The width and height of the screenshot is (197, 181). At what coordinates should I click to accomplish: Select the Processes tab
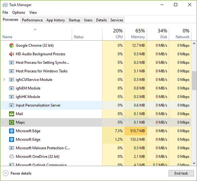click(10, 20)
